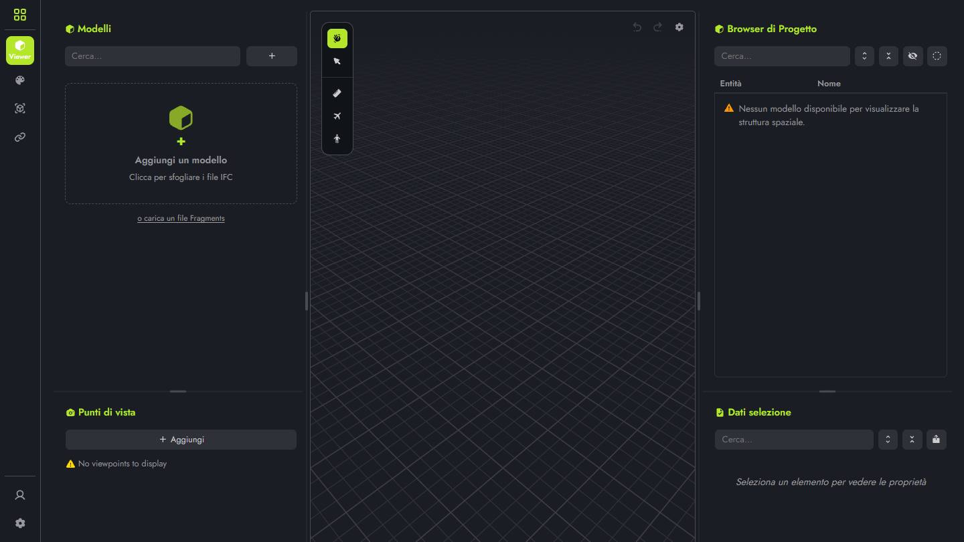Click the 'Seleziona un elemento' hint text
The height and width of the screenshot is (542, 964).
[x=831, y=482]
